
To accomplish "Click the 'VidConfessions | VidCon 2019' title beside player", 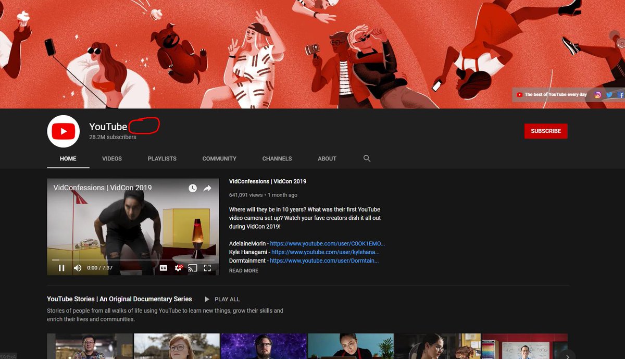I will click(268, 181).
